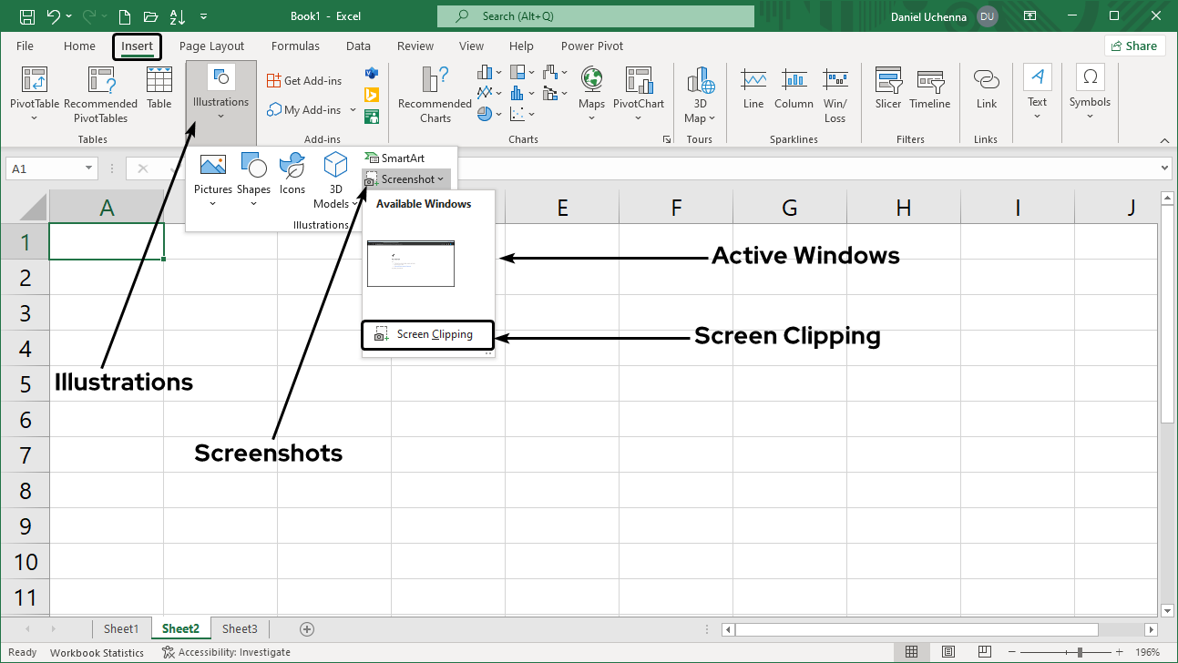Switch to Sheet3 worksheet tab
This screenshot has width=1178, height=663.
pos(240,629)
